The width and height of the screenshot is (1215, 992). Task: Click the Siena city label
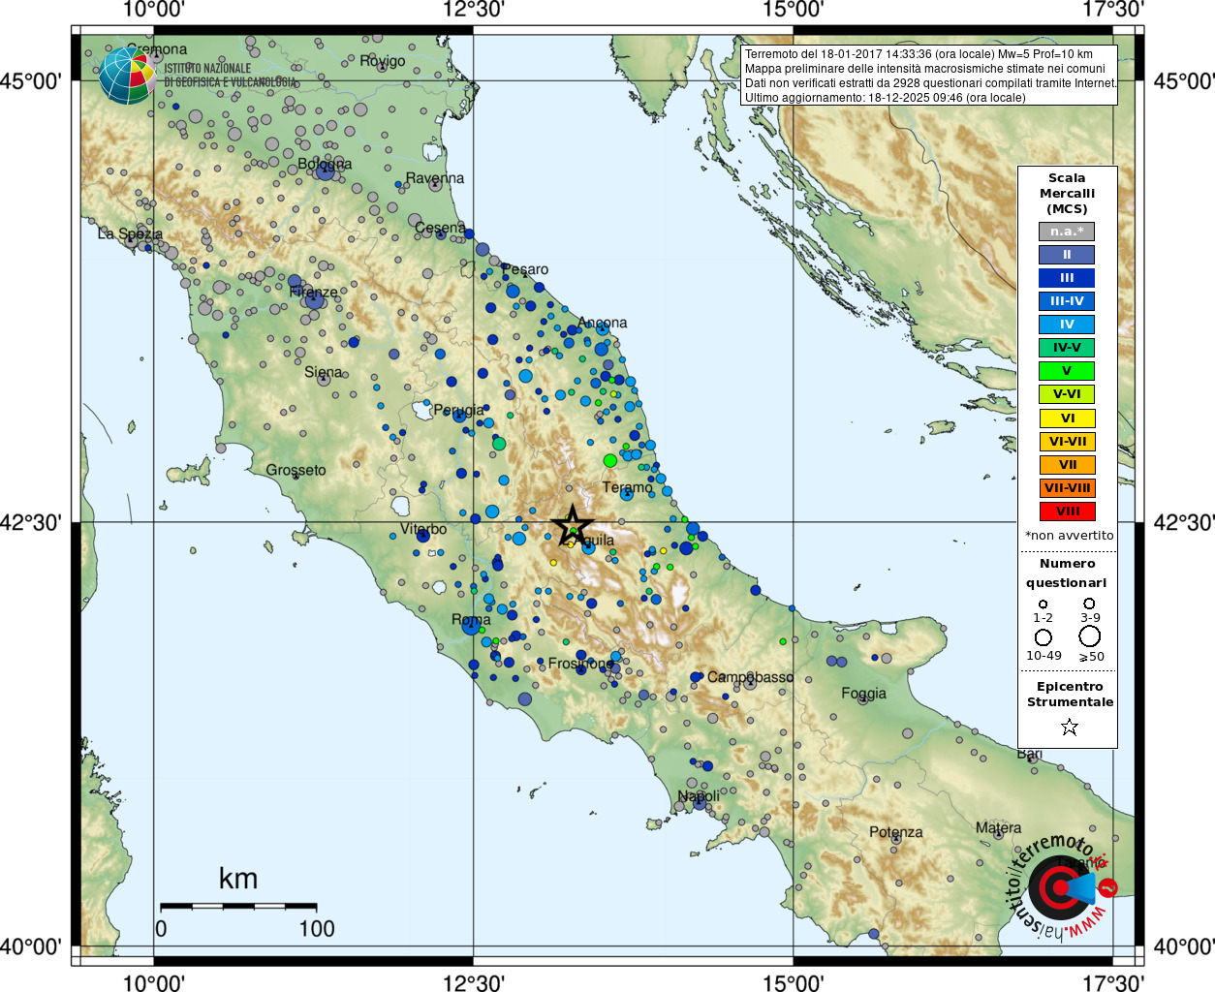point(323,372)
